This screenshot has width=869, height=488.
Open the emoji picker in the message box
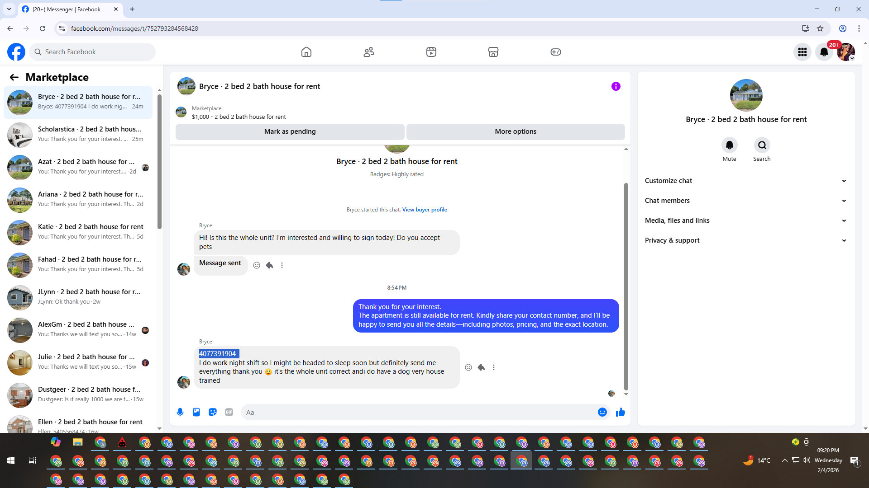(x=602, y=412)
